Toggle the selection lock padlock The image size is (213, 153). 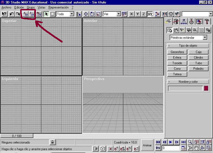52,142
